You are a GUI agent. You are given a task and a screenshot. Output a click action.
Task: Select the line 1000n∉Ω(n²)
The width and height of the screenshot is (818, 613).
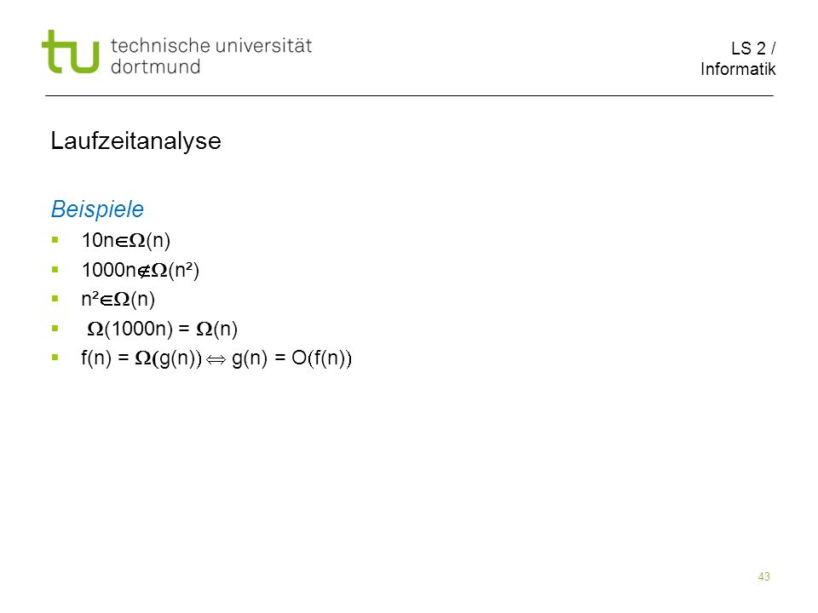click(x=141, y=270)
